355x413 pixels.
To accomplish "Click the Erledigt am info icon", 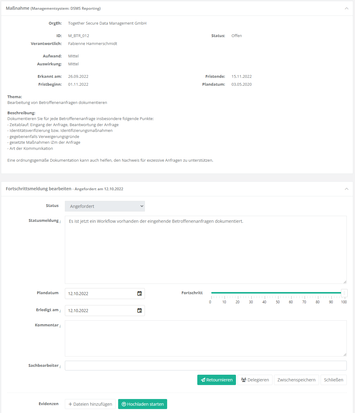I will (x=60, y=311).
